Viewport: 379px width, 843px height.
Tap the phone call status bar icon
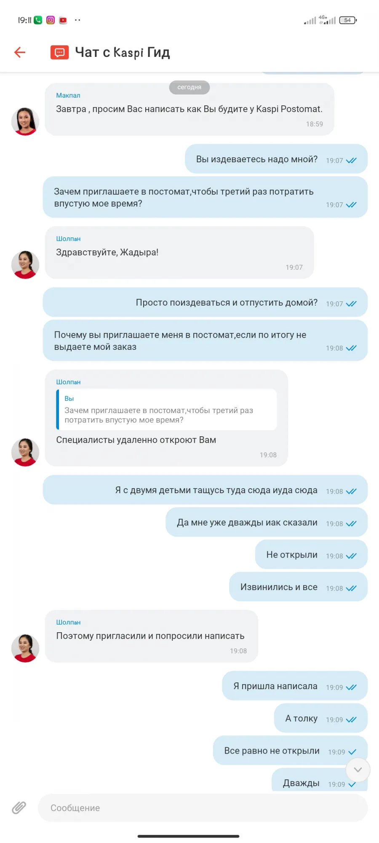point(38,20)
